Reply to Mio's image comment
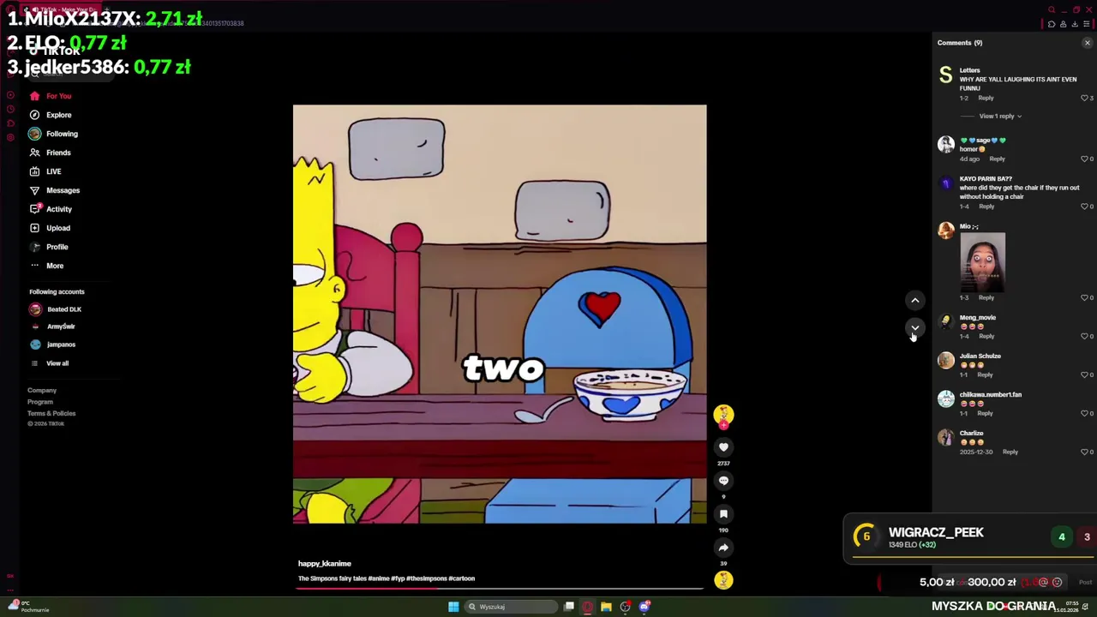Viewport: 1097px width, 617px height. [x=986, y=297]
